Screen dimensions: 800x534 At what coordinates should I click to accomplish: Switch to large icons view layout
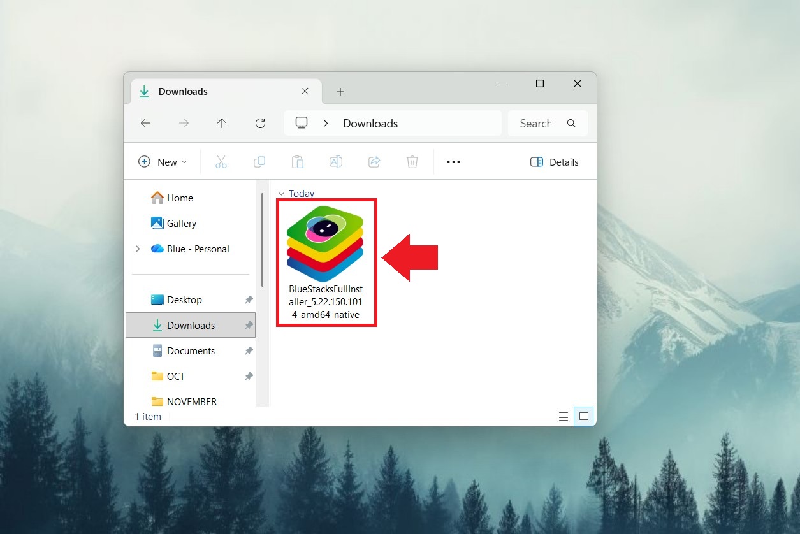[584, 417]
